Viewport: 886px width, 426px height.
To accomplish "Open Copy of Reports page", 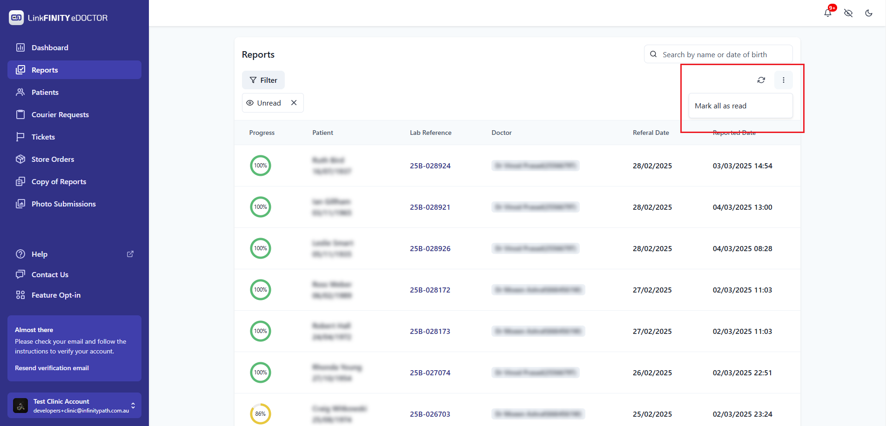I will 59,181.
